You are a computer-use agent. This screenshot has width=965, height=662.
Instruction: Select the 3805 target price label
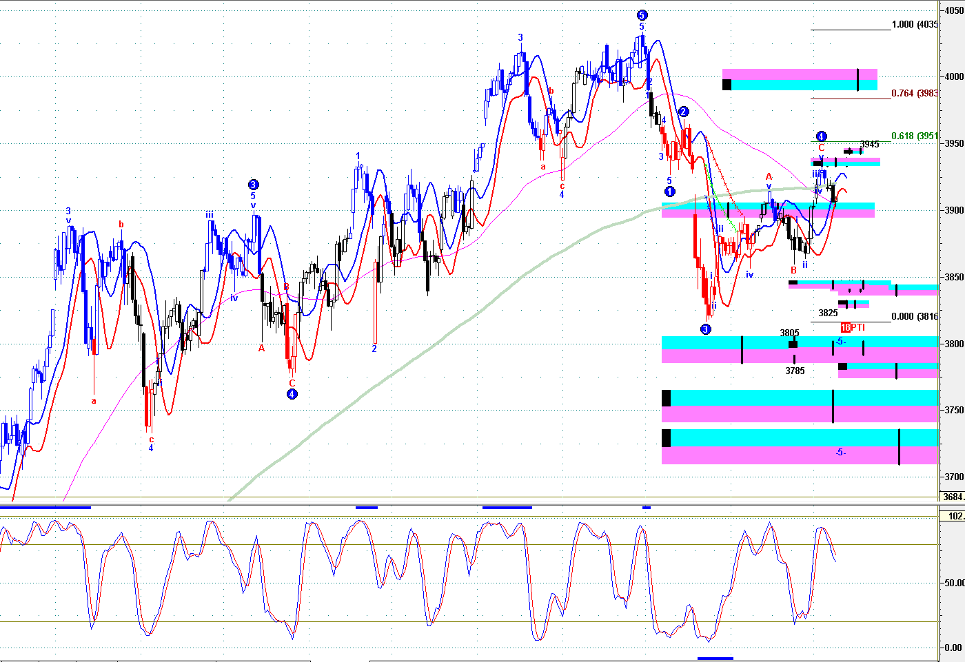[789, 333]
